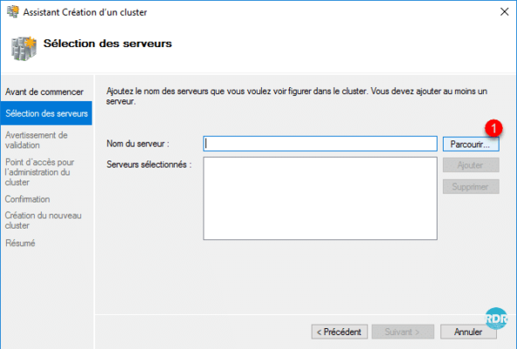The image size is (517, 349).
Task: Click the wizard icon in the title bar
Action: coord(13,12)
